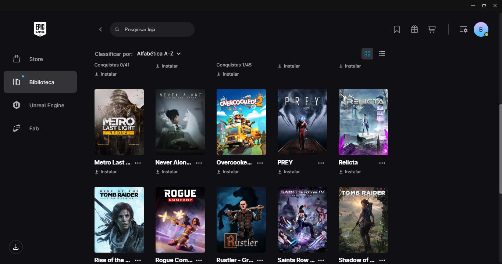This screenshot has height=264, width=502.
Task: Install Overcooked 2
Action: click(228, 172)
